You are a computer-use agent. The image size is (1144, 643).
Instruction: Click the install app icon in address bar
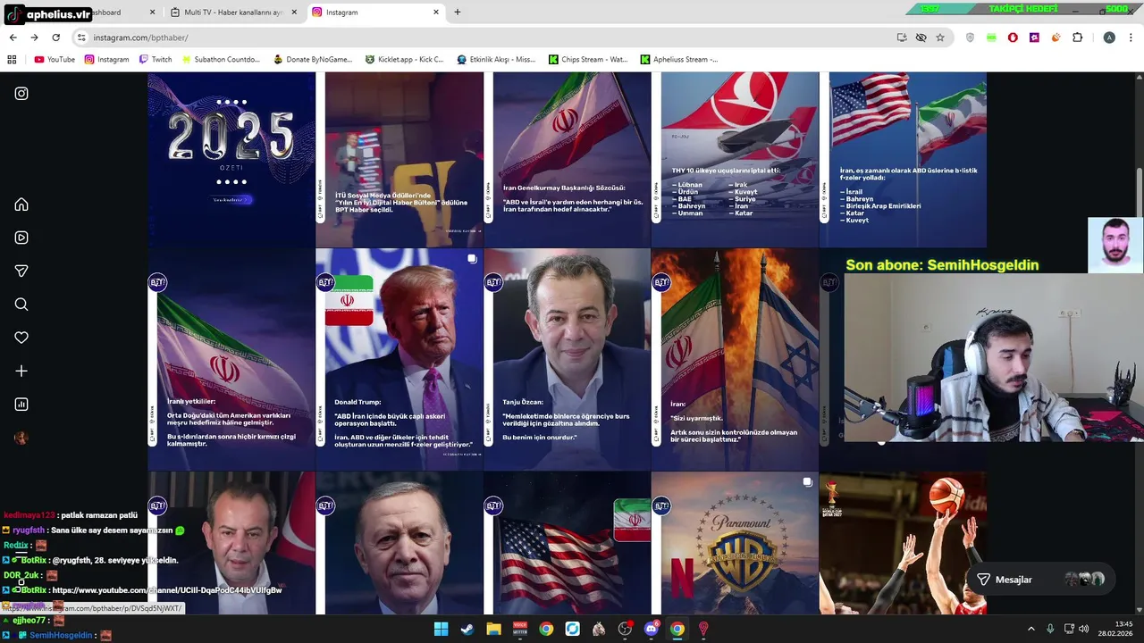coord(902,38)
